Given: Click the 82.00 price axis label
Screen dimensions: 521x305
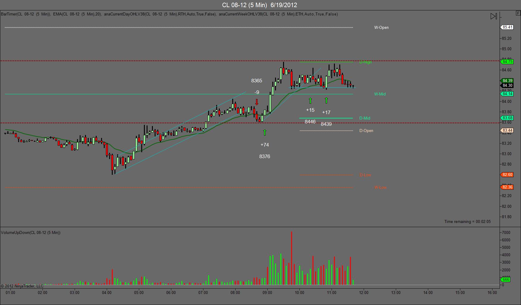Looking at the screenshot, I should [x=507, y=206].
